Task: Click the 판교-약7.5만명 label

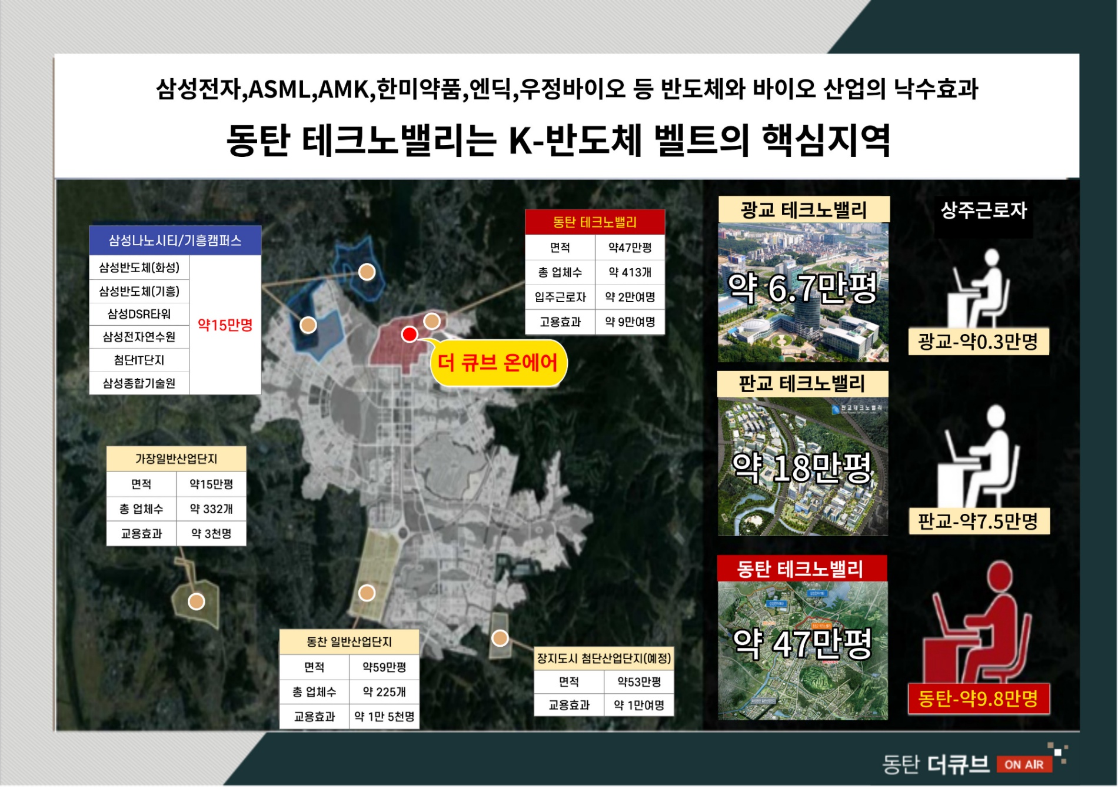Action: point(979,521)
